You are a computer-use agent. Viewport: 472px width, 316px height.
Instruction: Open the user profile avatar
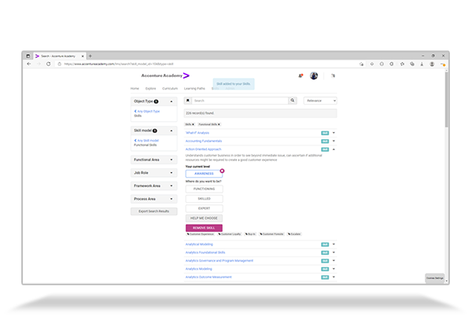[314, 75]
